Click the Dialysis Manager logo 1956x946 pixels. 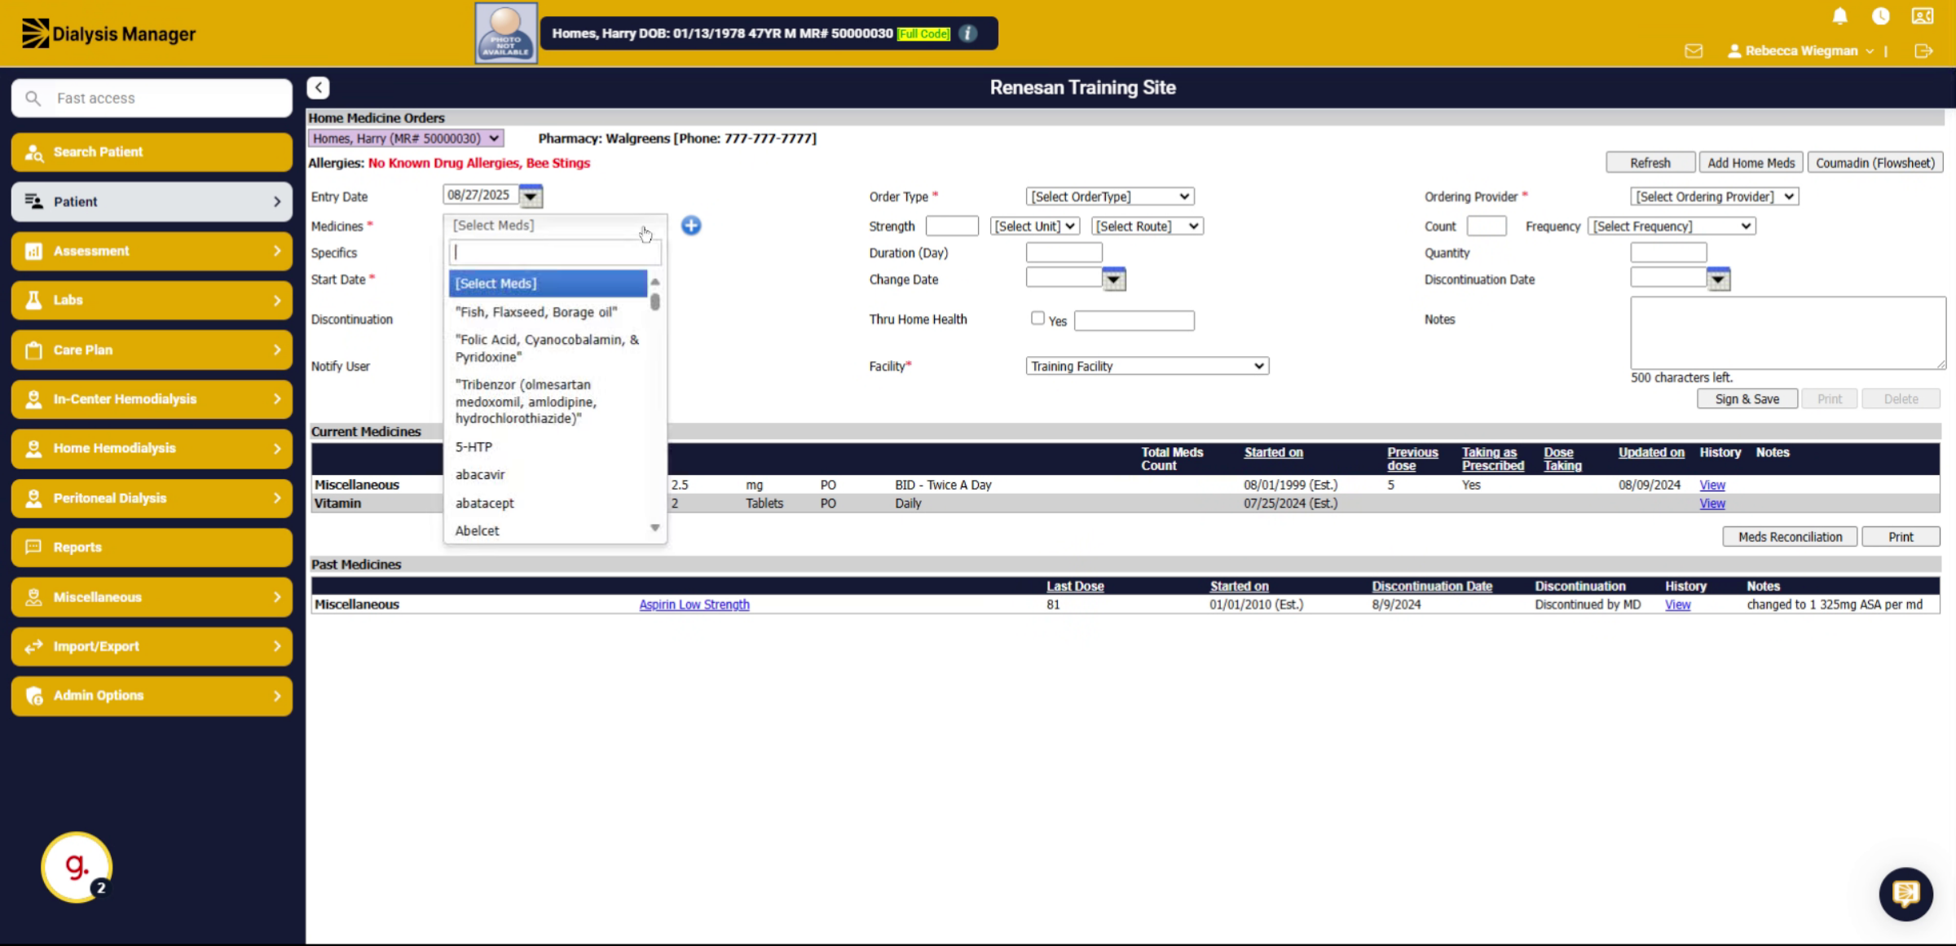point(108,33)
